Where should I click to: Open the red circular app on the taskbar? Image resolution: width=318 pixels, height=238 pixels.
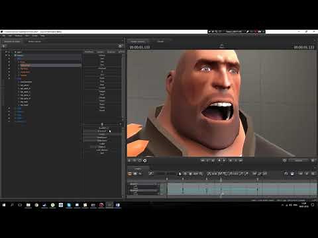click(x=101, y=205)
